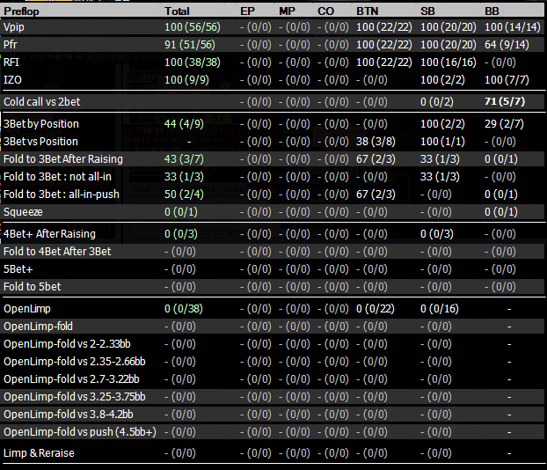Click the CO column header
The height and width of the screenshot is (470, 547).
(x=326, y=11)
